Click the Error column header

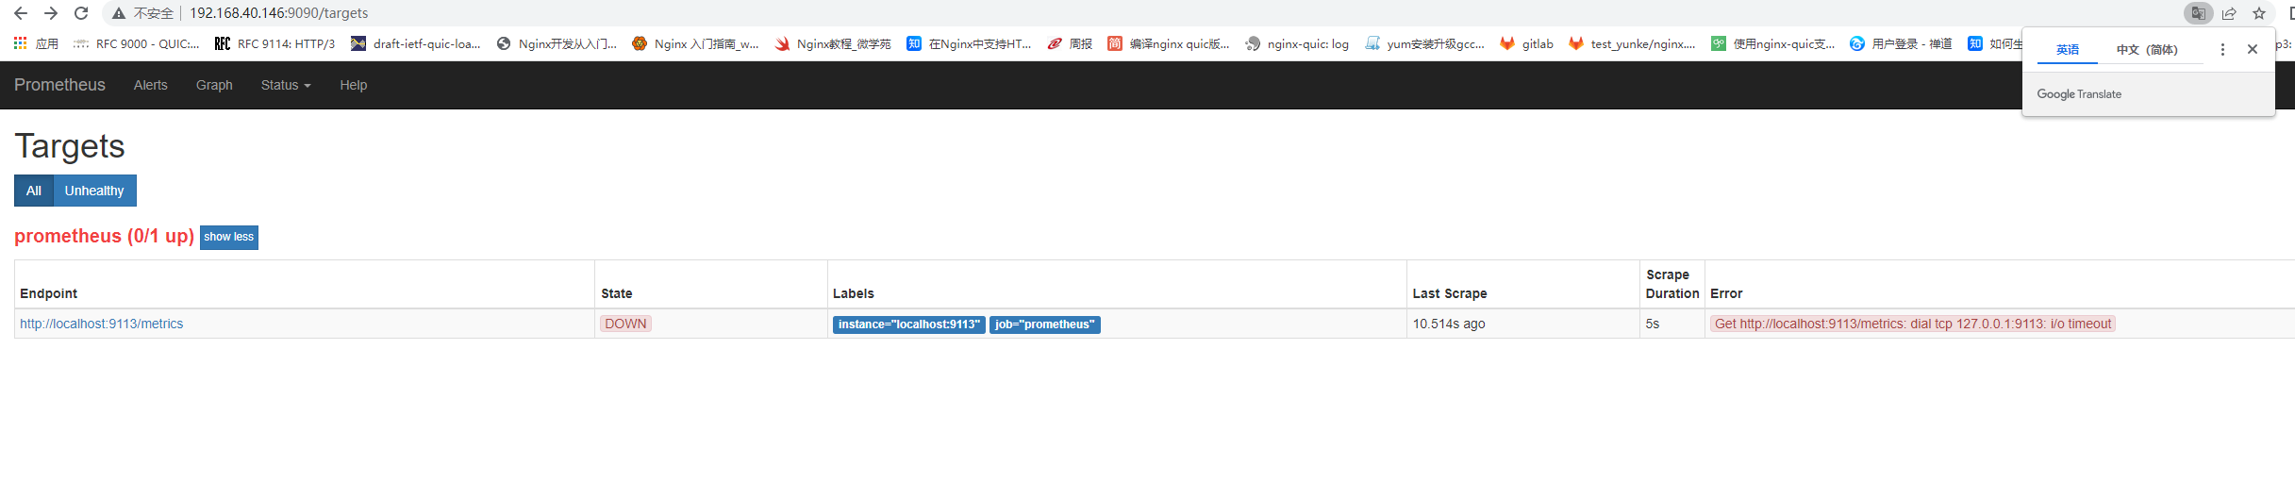pos(1726,293)
